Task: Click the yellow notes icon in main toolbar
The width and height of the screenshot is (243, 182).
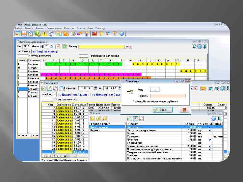Action: 101,34
